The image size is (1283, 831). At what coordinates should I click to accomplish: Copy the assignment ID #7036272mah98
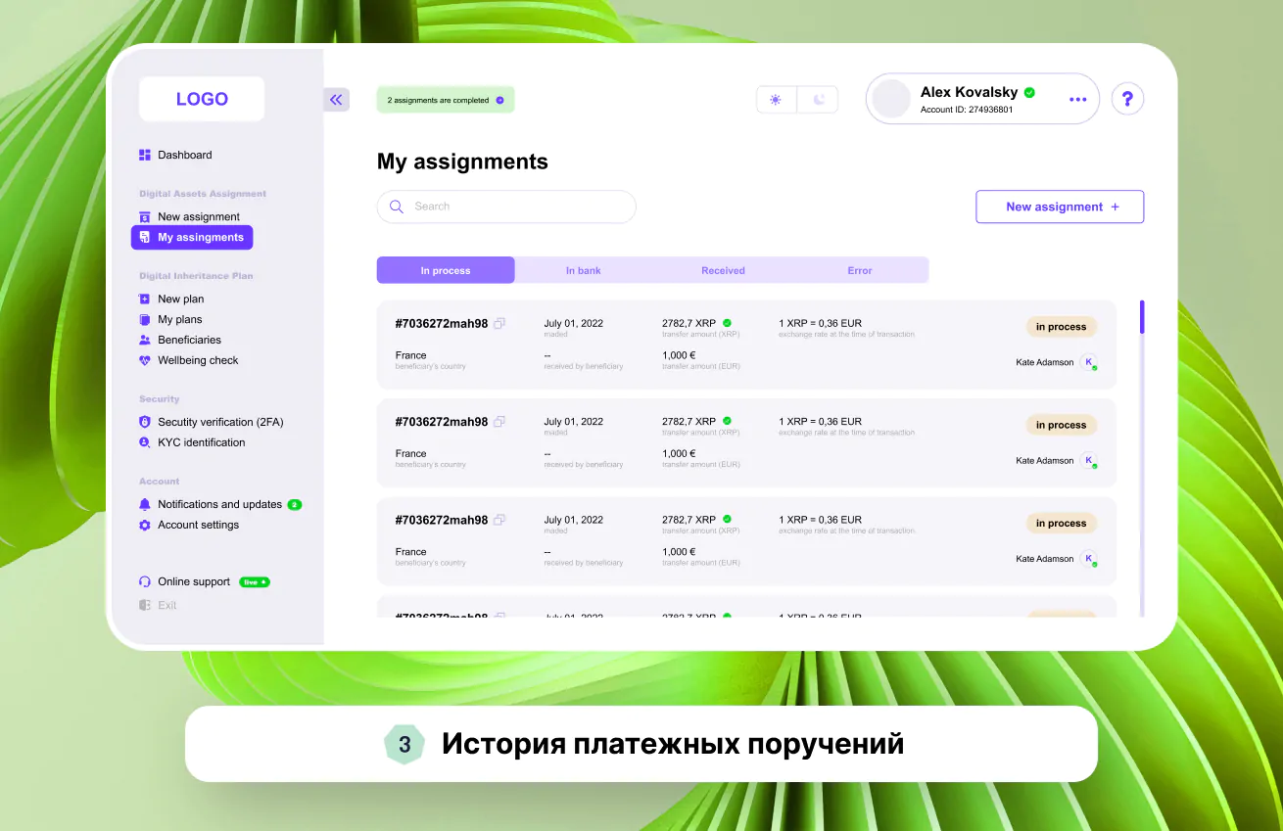[x=499, y=323]
